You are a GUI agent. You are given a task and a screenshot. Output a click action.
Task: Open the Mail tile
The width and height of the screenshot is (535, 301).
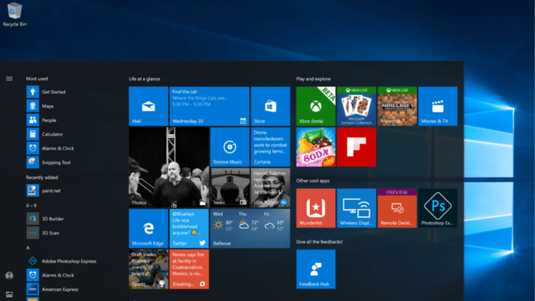(x=148, y=106)
